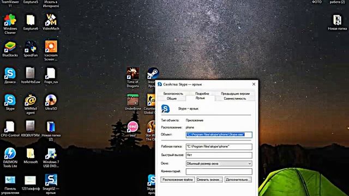Switch to the Подробно tab
Viewport: 349px width, 196px height.
pyautogui.click(x=202, y=94)
